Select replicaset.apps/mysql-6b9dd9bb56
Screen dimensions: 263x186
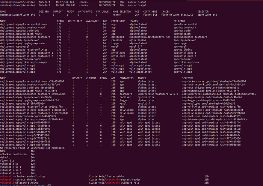23,104
